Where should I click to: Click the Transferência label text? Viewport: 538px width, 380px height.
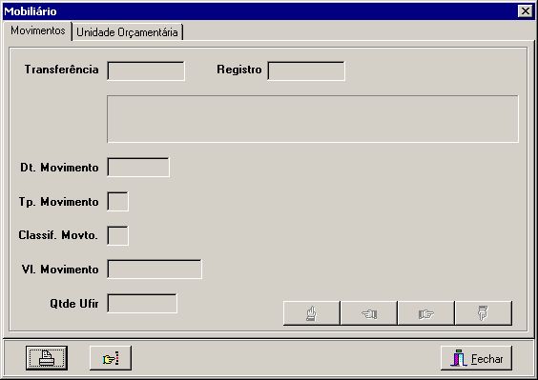click(61, 70)
